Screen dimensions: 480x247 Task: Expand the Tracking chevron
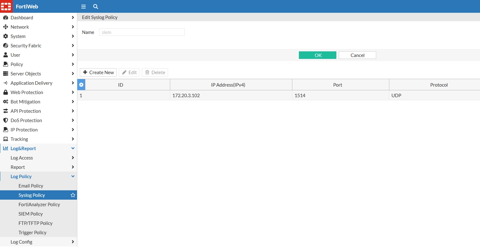pos(73,139)
